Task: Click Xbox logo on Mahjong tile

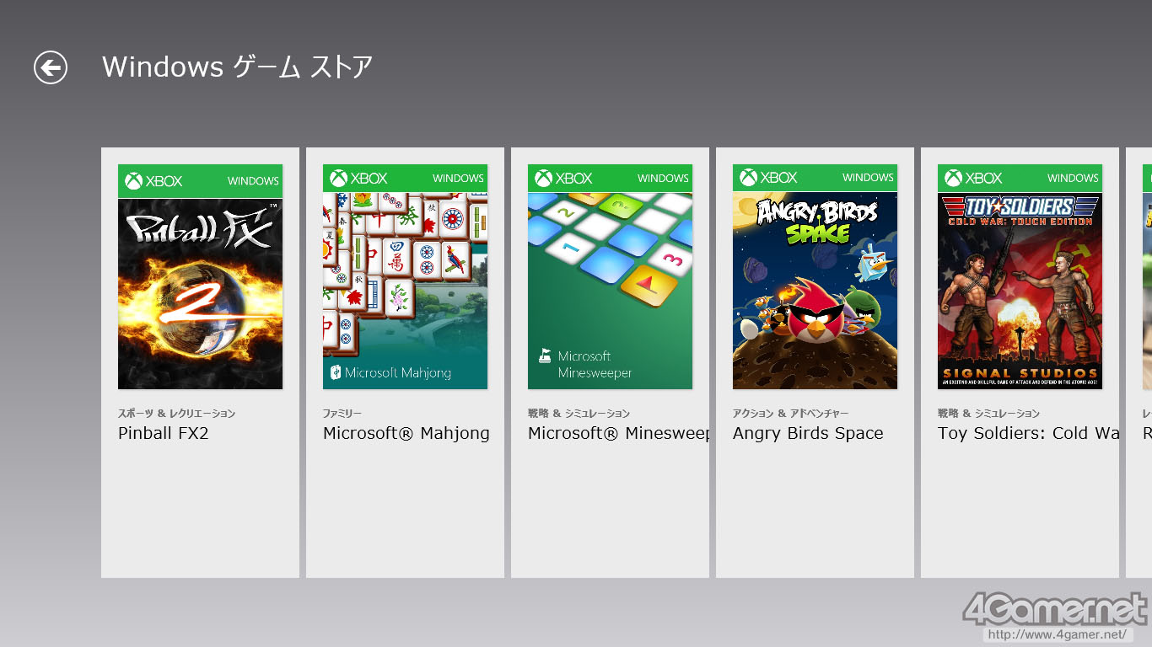Action: tap(358, 178)
